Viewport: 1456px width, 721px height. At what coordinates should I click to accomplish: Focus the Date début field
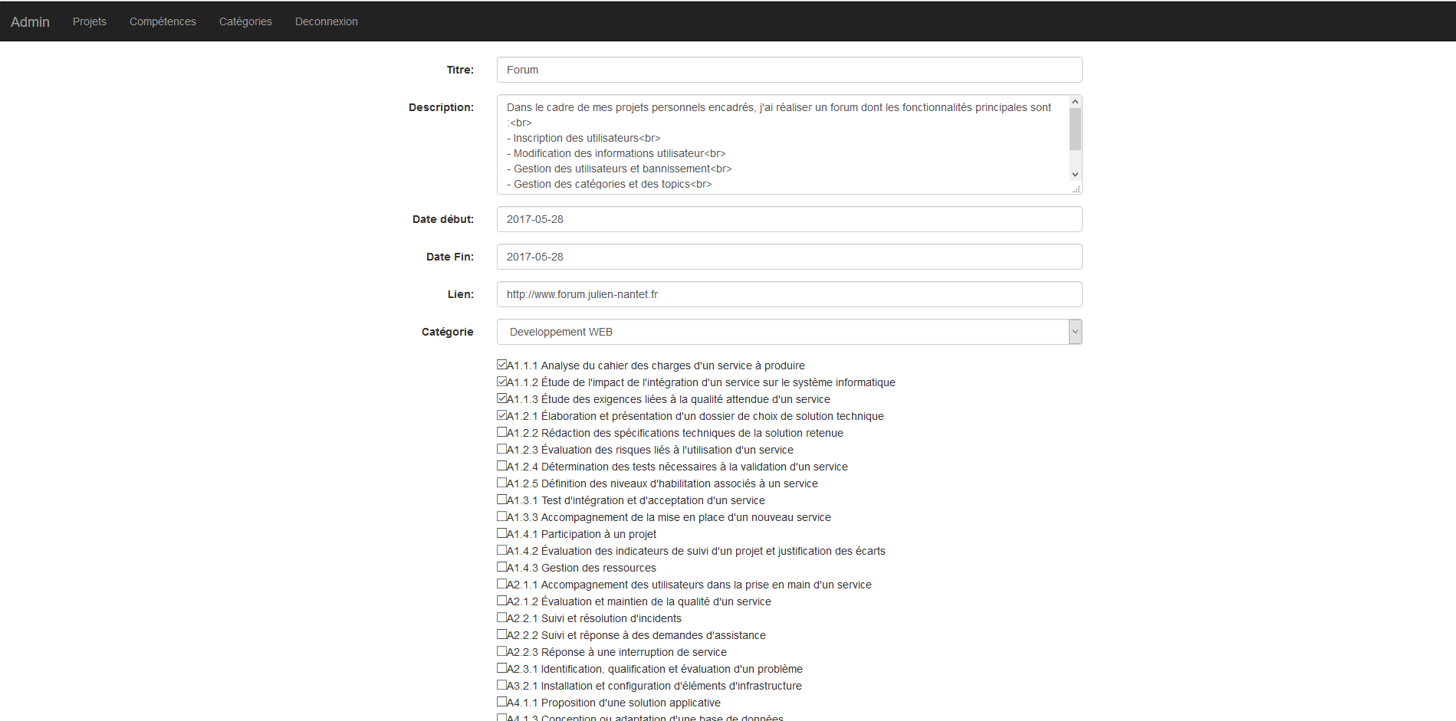[x=789, y=219]
